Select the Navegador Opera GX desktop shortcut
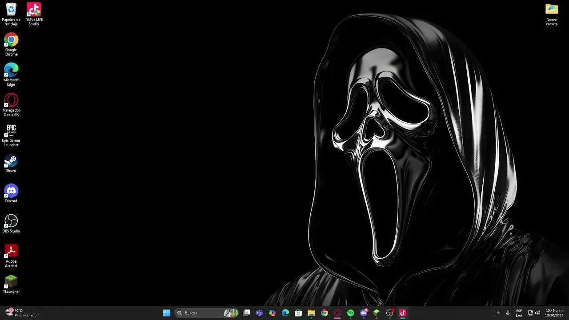This screenshot has height=320, width=569. point(11,105)
